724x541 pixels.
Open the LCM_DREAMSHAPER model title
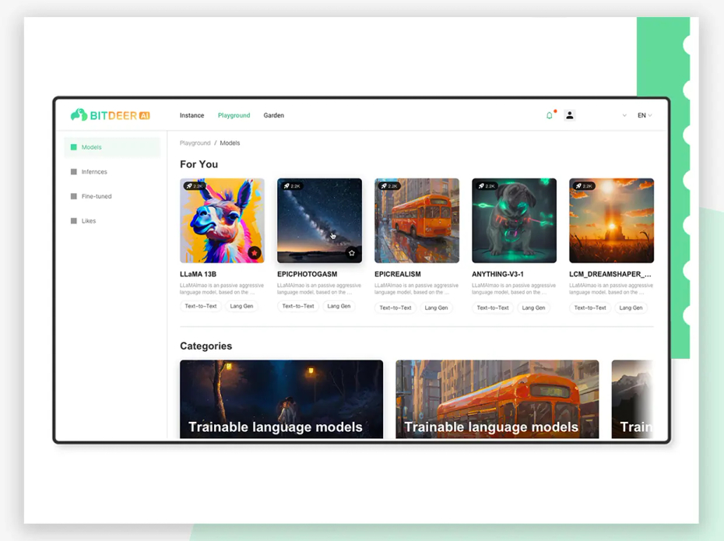(610, 274)
